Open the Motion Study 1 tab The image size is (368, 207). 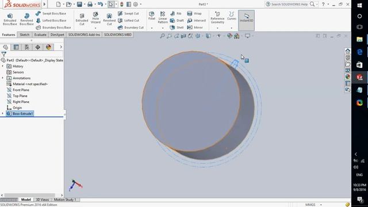point(65,200)
